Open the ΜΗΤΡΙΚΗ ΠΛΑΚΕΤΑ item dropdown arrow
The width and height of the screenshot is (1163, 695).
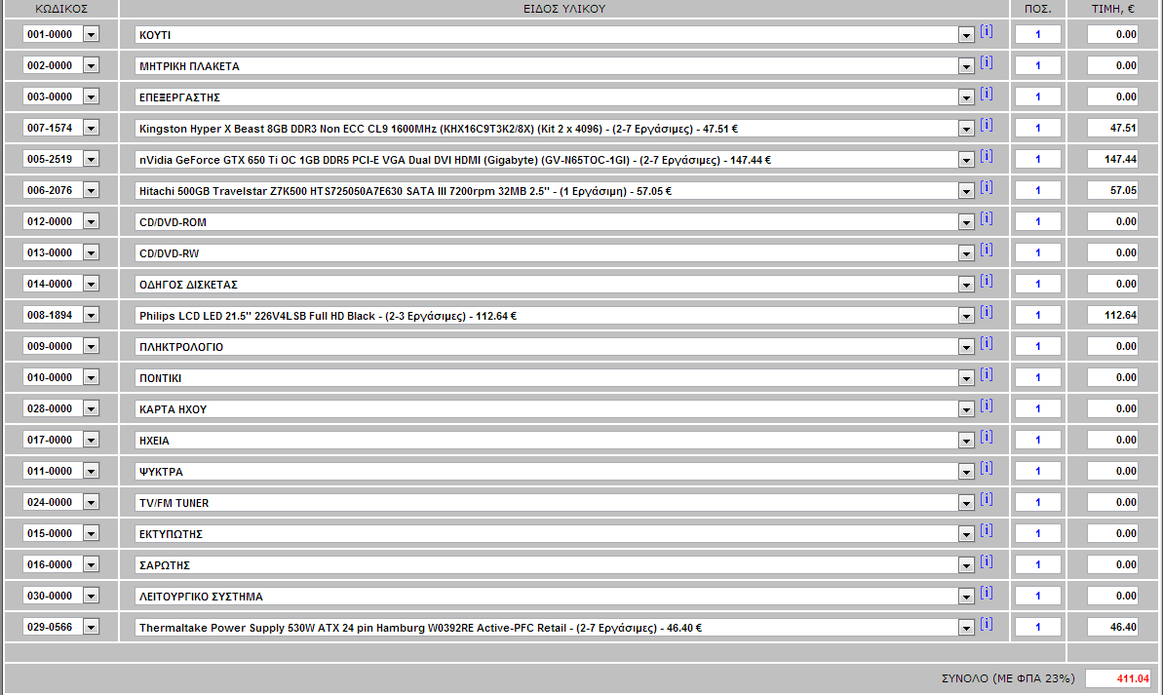[966, 66]
